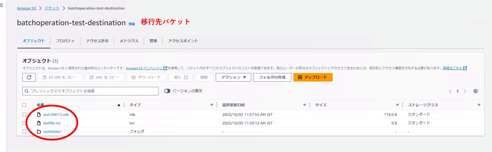The image size is (492, 152).
Task: Open the アクセス許可 tab
Action: [x=97, y=41]
